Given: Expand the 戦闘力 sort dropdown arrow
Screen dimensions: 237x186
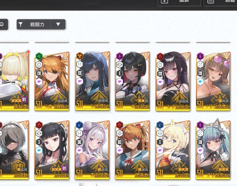Looking at the screenshot, I should click(x=58, y=24).
